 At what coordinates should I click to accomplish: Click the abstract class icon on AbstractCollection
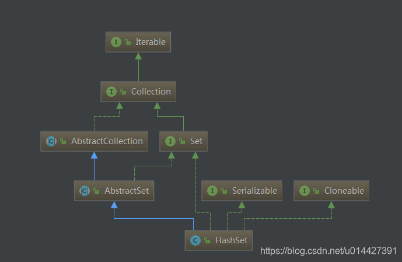[51, 141]
